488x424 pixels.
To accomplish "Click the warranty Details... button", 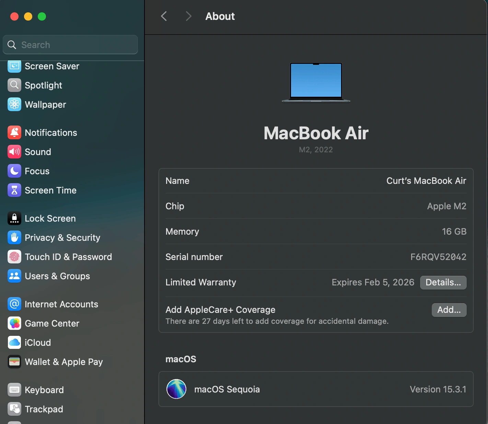I will (443, 283).
